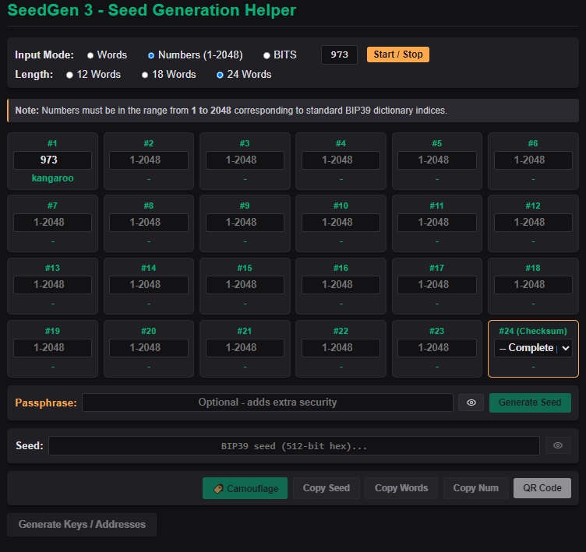Viewport: 586px width, 552px height.
Task: Focus word #8 number input
Action: tap(149, 223)
